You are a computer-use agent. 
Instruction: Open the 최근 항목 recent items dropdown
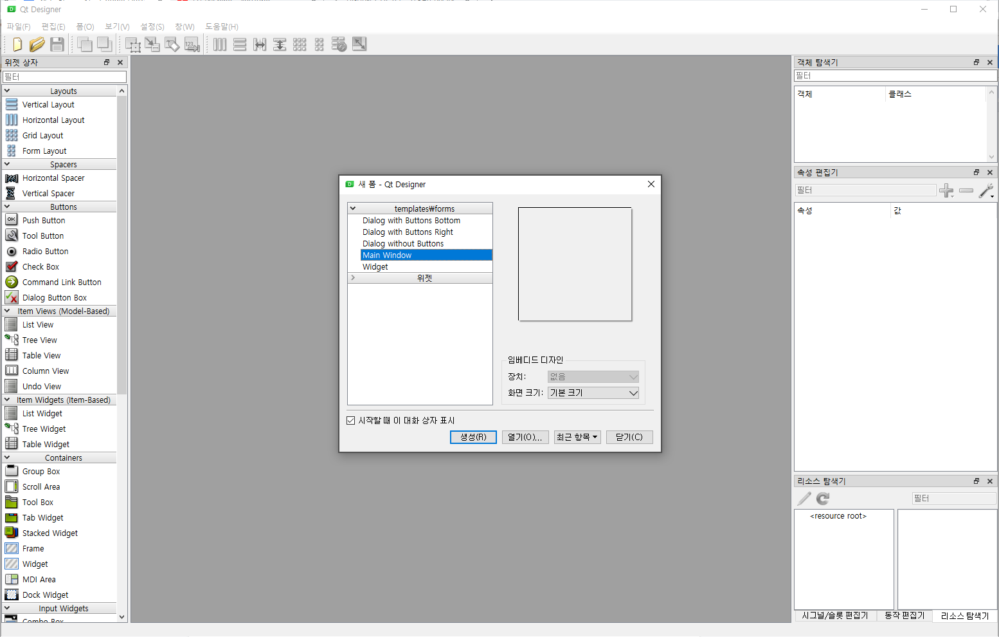[x=577, y=437]
